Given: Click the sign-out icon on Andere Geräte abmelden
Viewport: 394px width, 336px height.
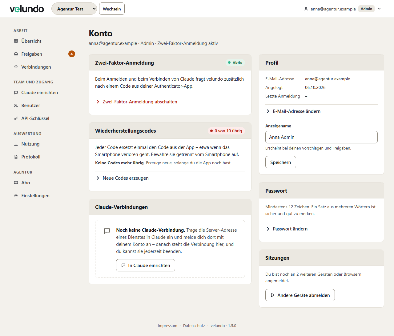Looking at the screenshot, I should tap(272, 295).
